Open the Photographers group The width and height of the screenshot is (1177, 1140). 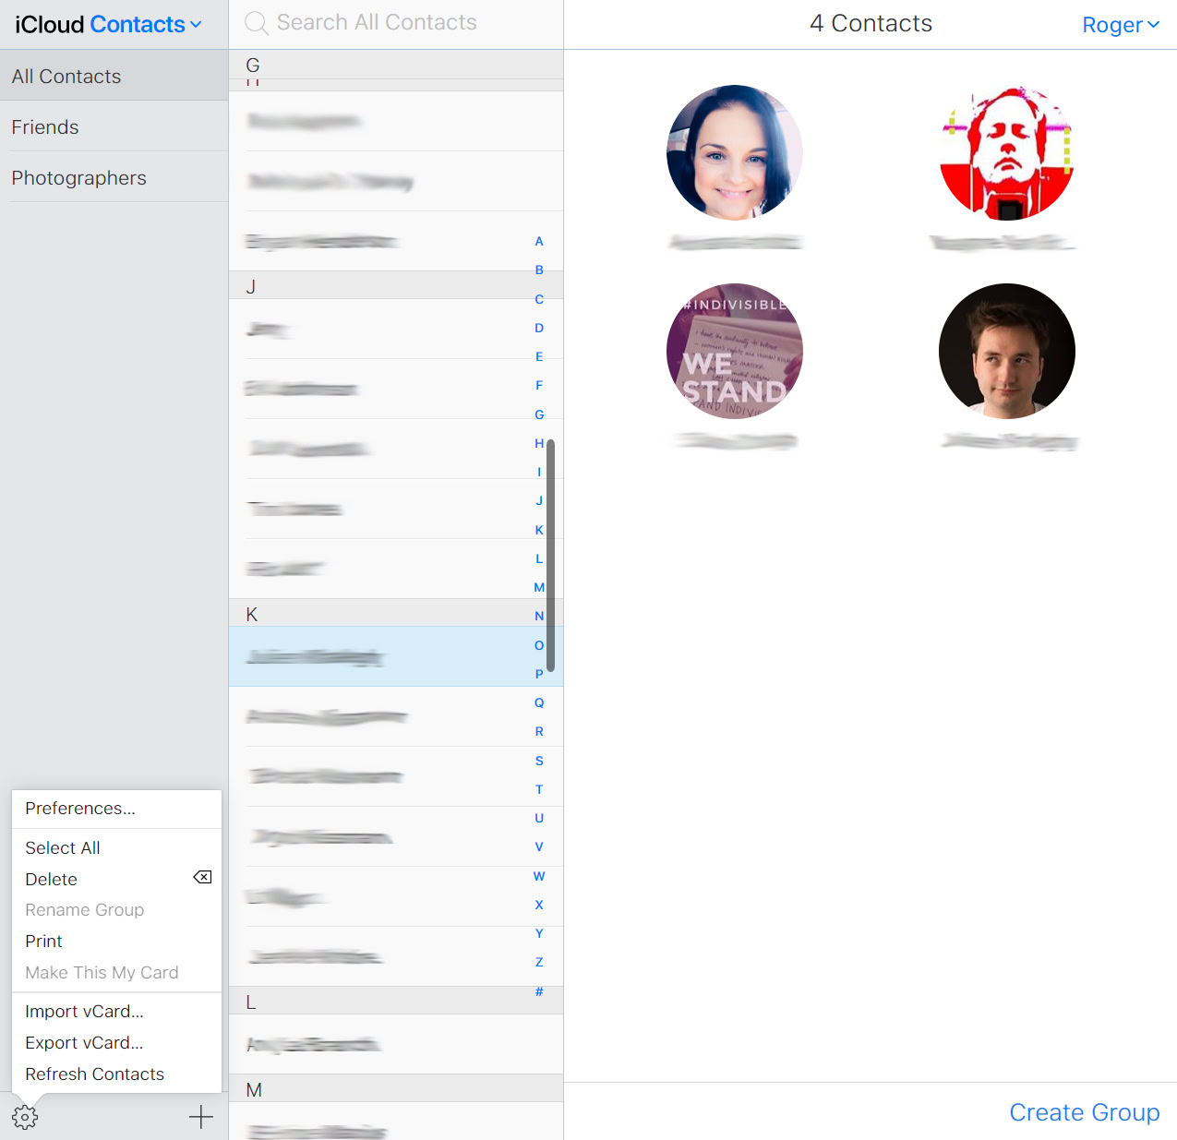point(78,177)
